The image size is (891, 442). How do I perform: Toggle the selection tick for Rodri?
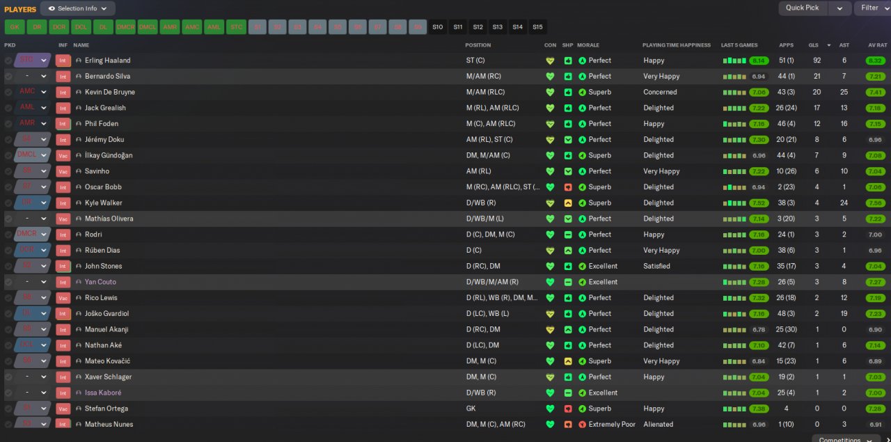(x=8, y=235)
